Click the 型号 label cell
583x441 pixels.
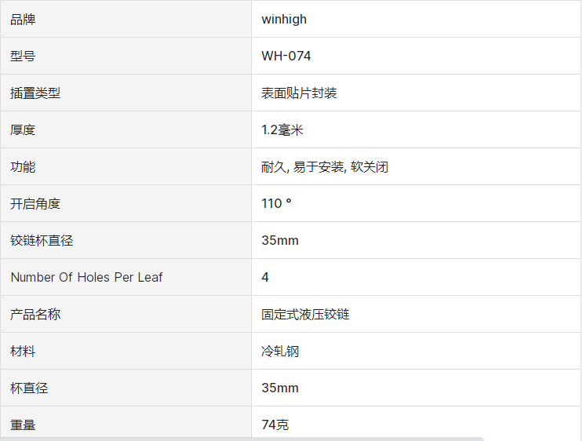(x=23, y=56)
